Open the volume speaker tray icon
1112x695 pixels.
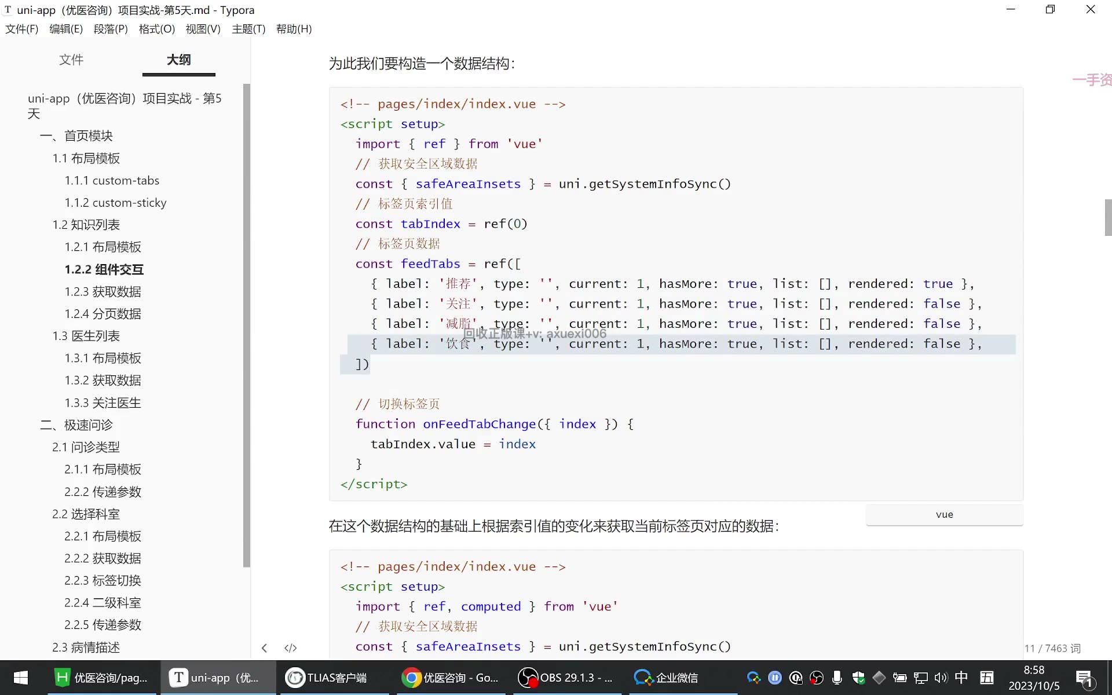point(941,678)
